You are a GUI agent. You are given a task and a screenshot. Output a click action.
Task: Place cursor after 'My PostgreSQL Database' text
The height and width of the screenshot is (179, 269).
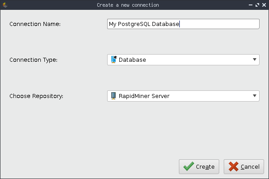point(180,24)
